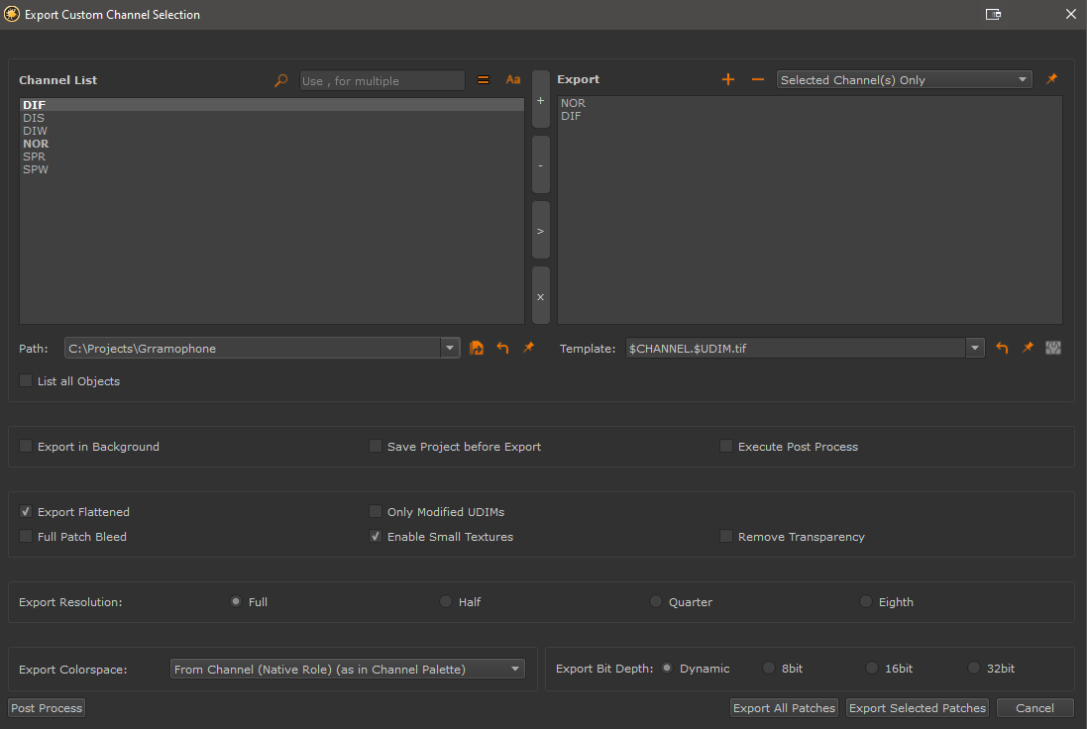Uncheck the Export Flattened option
This screenshot has height=729, width=1087.
click(27, 512)
